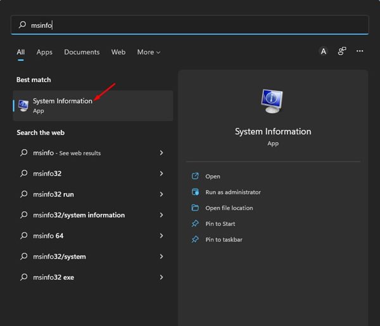Click the search magnifier icon in search box
Screen dimensions: 380x326
(x=22, y=25)
